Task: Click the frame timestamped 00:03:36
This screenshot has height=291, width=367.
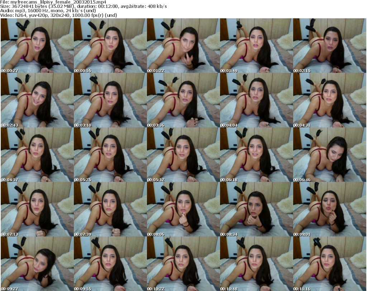Action: click(x=183, y=100)
